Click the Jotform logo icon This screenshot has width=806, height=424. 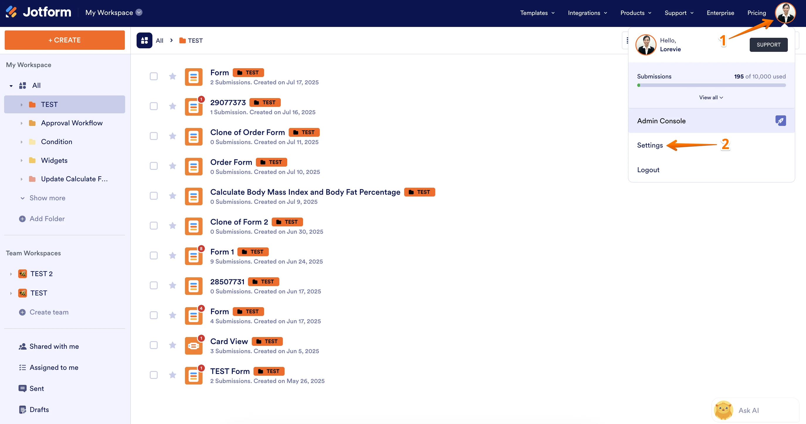pos(11,12)
